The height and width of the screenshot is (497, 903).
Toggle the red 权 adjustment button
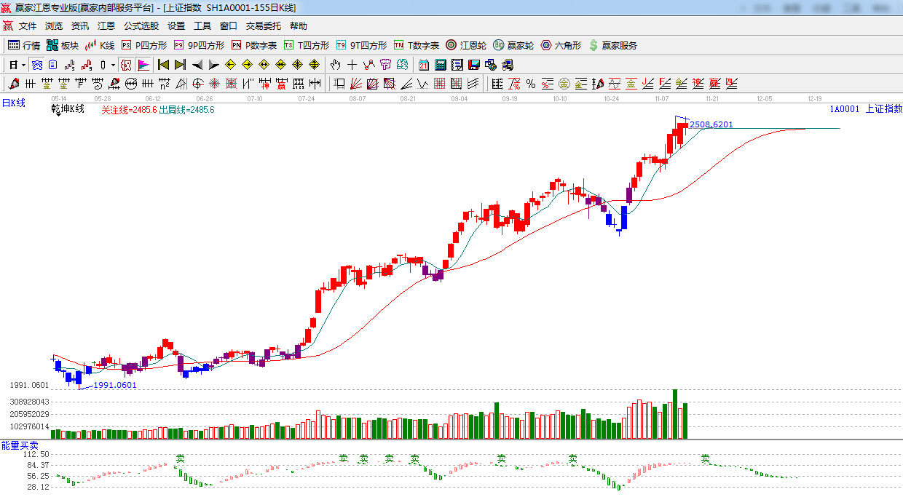[x=126, y=65]
